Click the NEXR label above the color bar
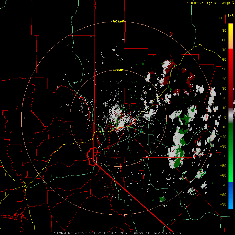The width and height of the screenshot is (235, 235). 230,16
